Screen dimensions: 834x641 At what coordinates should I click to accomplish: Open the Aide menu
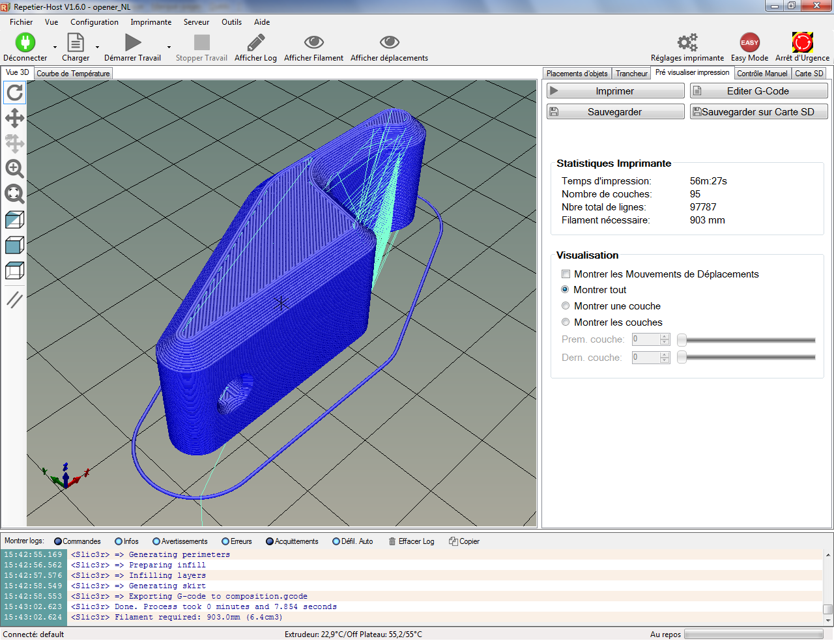(x=262, y=22)
